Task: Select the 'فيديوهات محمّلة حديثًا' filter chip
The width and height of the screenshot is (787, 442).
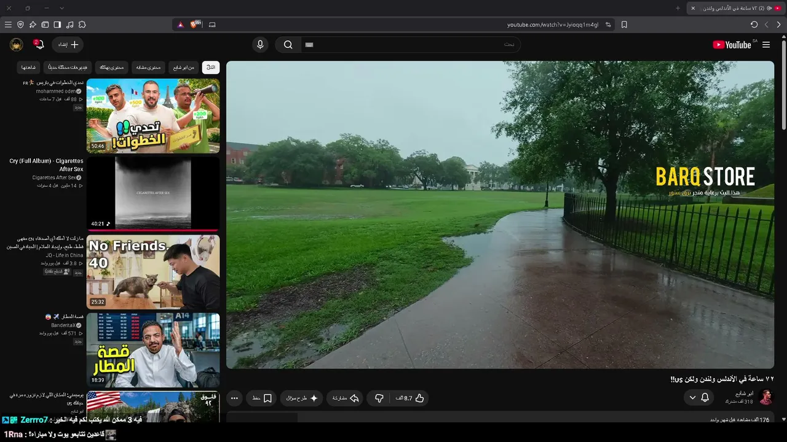Action: (x=68, y=67)
